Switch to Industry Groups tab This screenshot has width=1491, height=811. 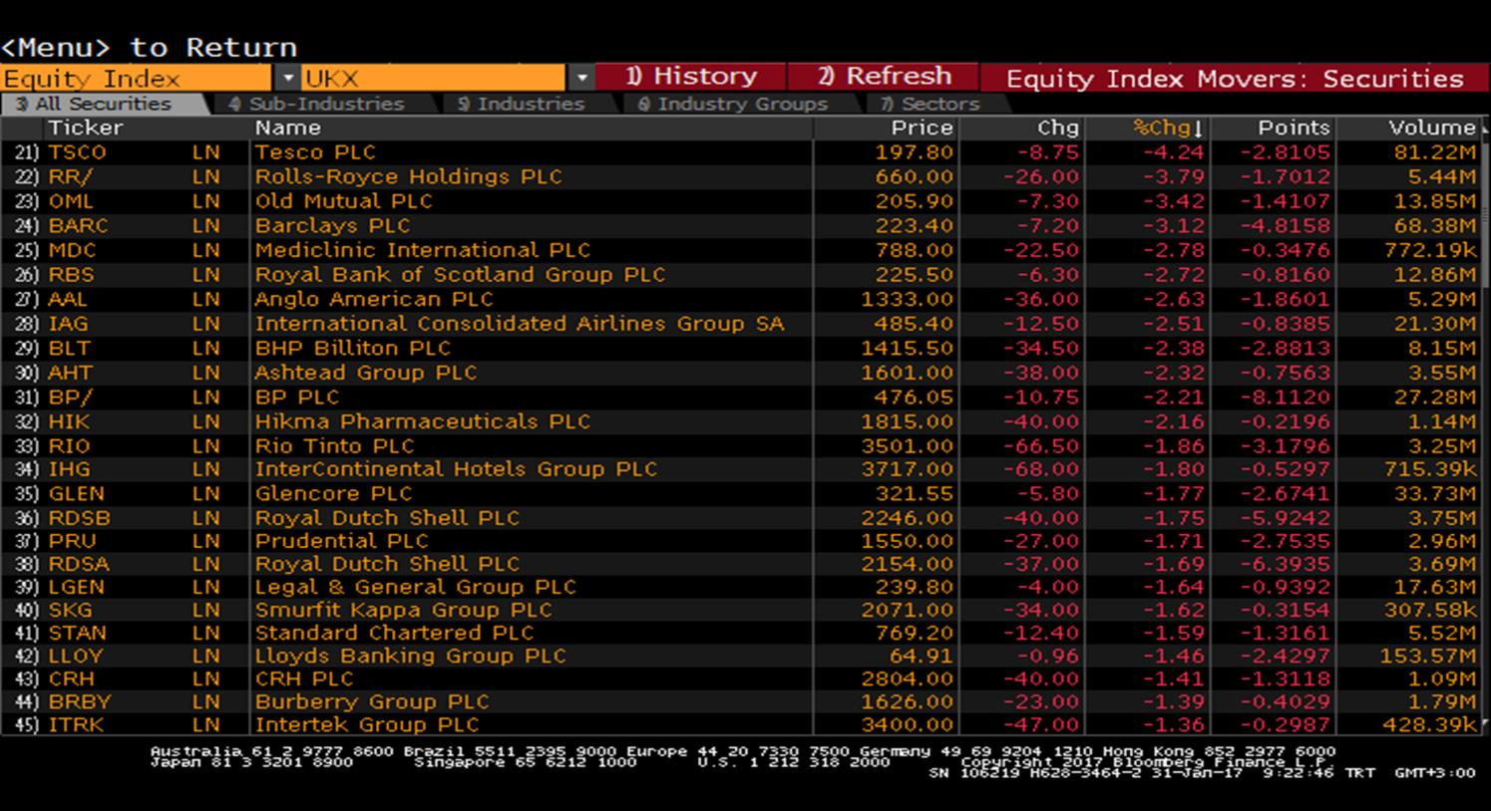[x=733, y=104]
